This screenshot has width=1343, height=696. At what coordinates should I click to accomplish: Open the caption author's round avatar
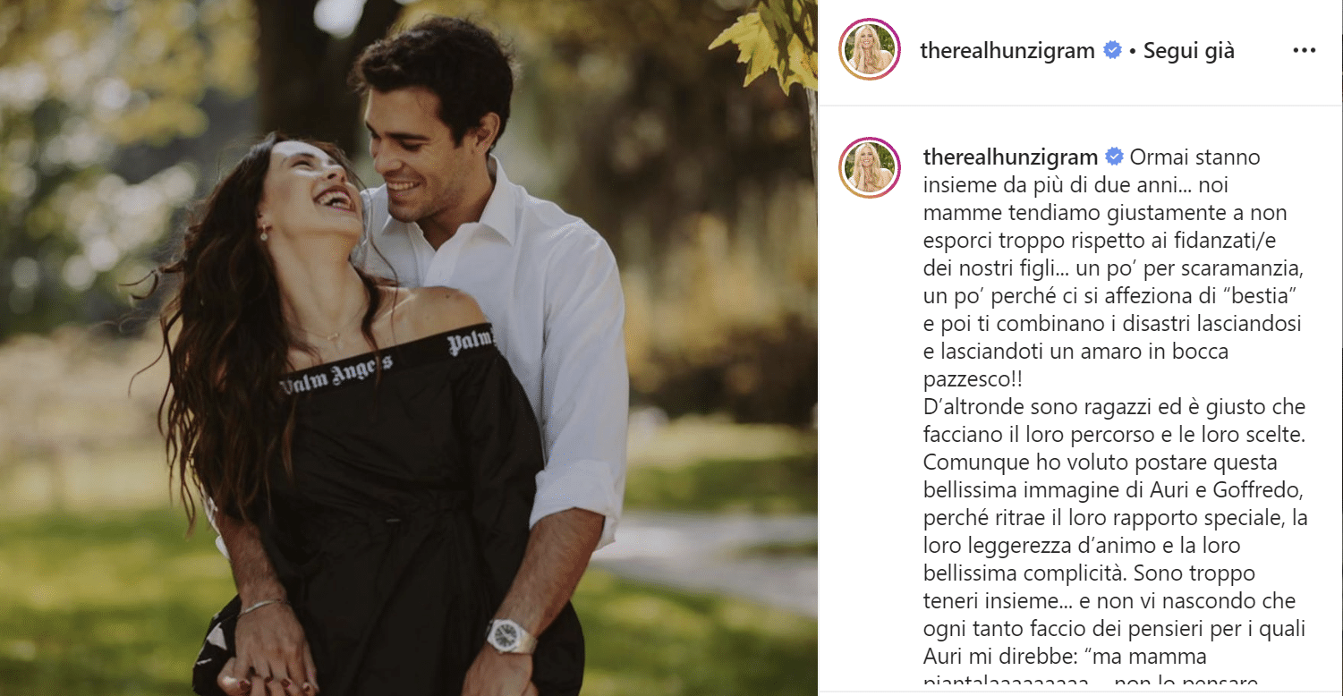click(870, 167)
